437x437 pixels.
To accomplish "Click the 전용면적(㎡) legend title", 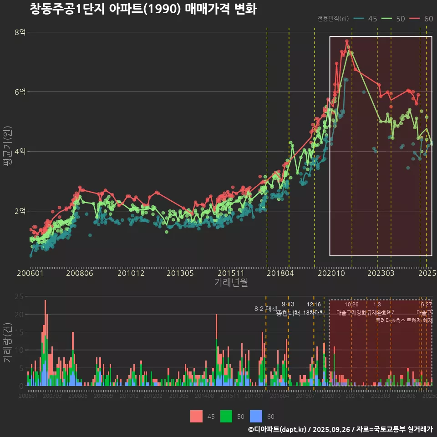I will (x=333, y=19).
